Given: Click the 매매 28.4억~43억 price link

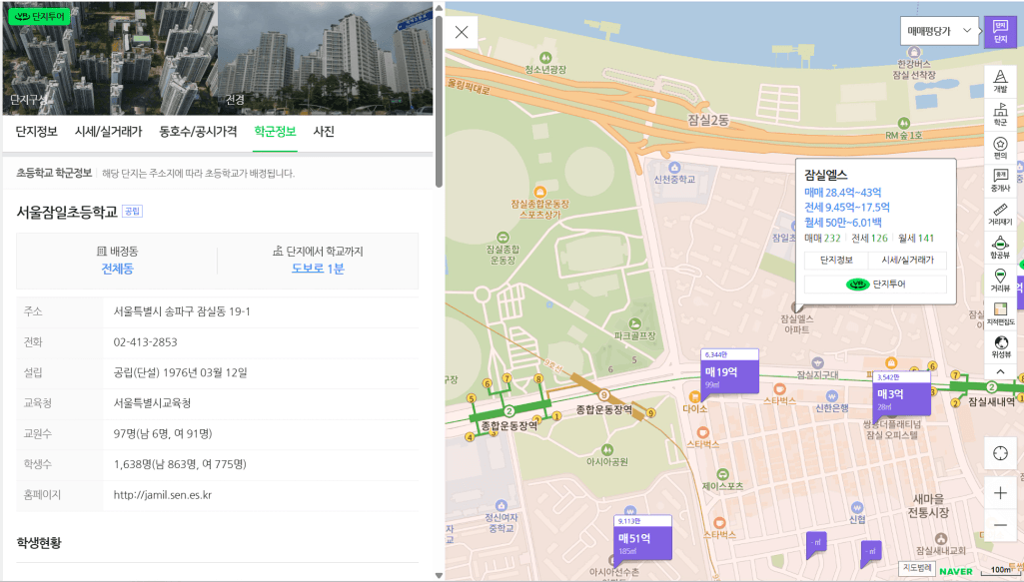Looking at the screenshot, I should (843, 193).
